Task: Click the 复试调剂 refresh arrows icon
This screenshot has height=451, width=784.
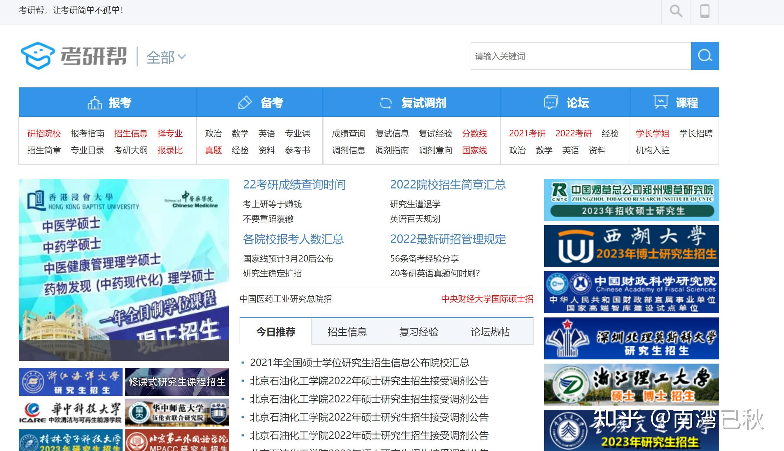Action: [x=386, y=103]
